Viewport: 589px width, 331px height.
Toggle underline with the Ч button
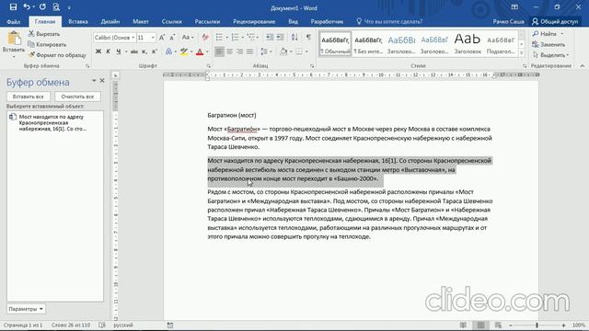(119, 51)
